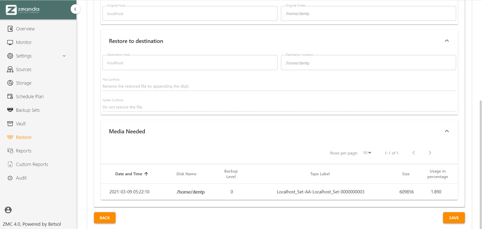
Task: Click the Tape Label column header
Action: tap(320, 174)
